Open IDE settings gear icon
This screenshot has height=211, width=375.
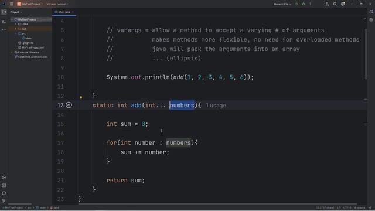pyautogui.click(x=343, y=4)
